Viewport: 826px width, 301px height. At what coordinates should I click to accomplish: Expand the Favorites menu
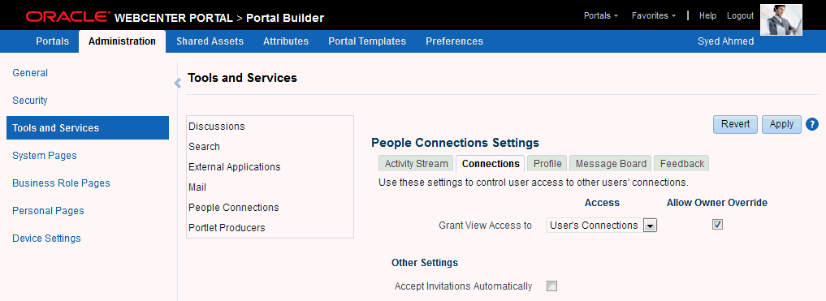654,15
